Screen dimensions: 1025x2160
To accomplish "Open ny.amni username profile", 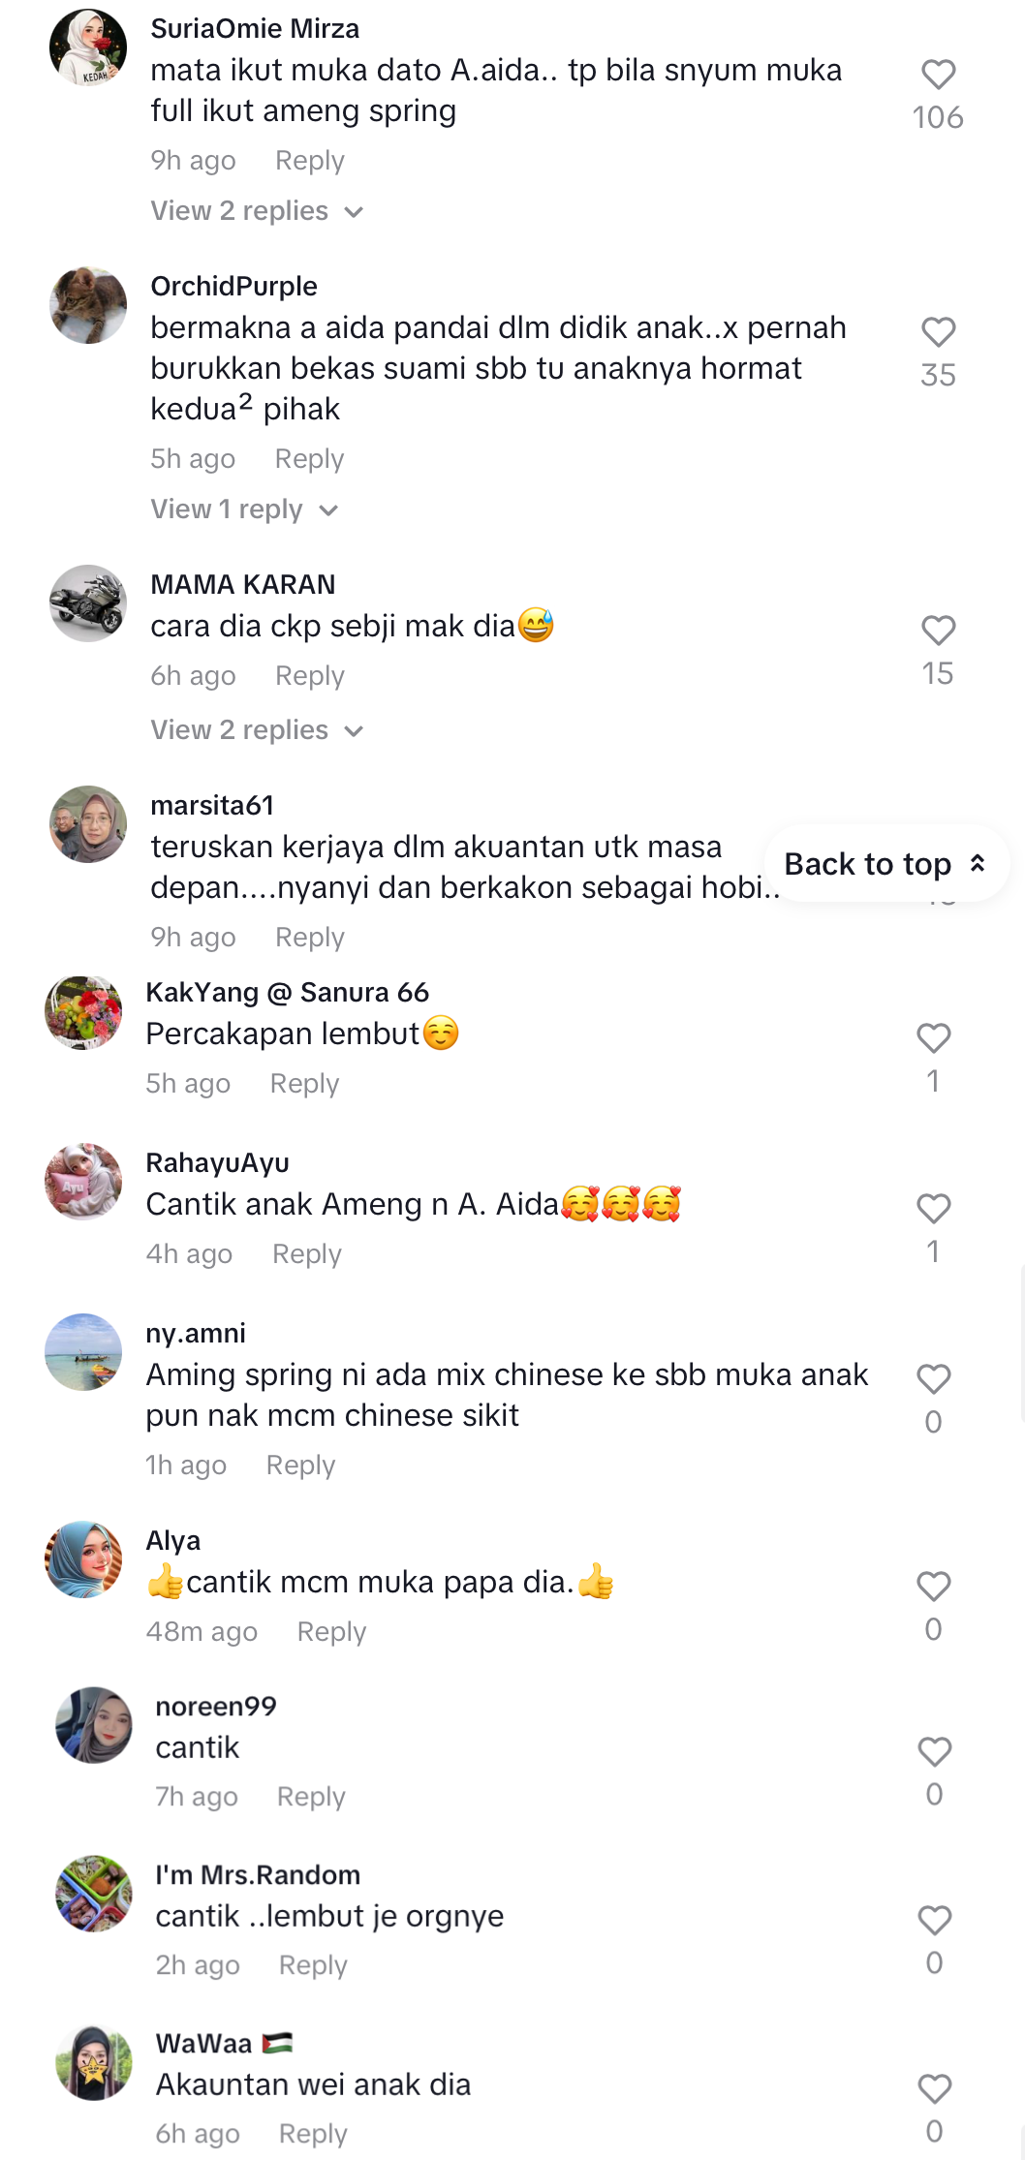I will point(196,1334).
